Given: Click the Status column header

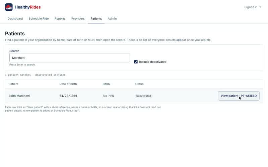Looking at the screenshot, I should click(139, 84).
